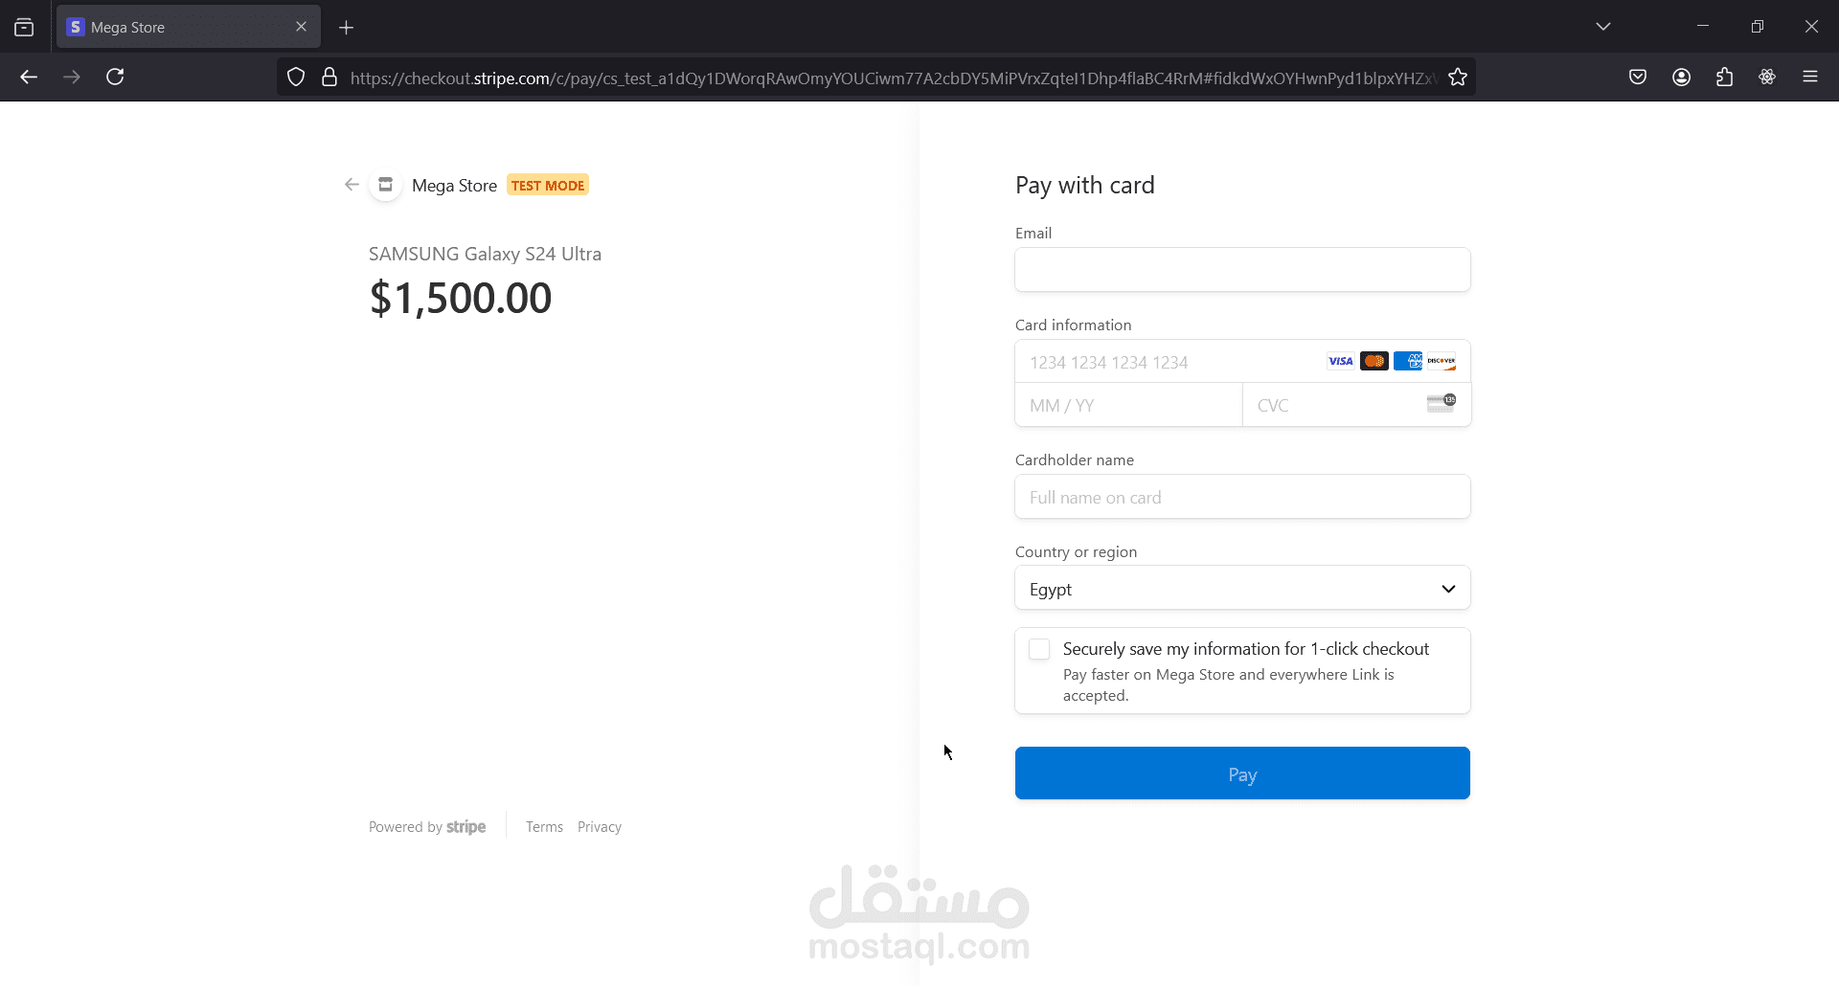1839x986 pixels.
Task: Click the browser address bar URL
Action: pos(893,78)
